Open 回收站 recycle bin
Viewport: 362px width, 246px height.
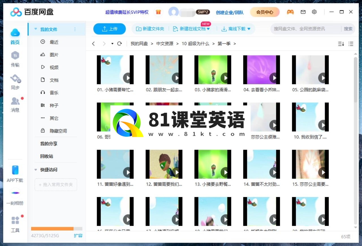tap(47, 156)
